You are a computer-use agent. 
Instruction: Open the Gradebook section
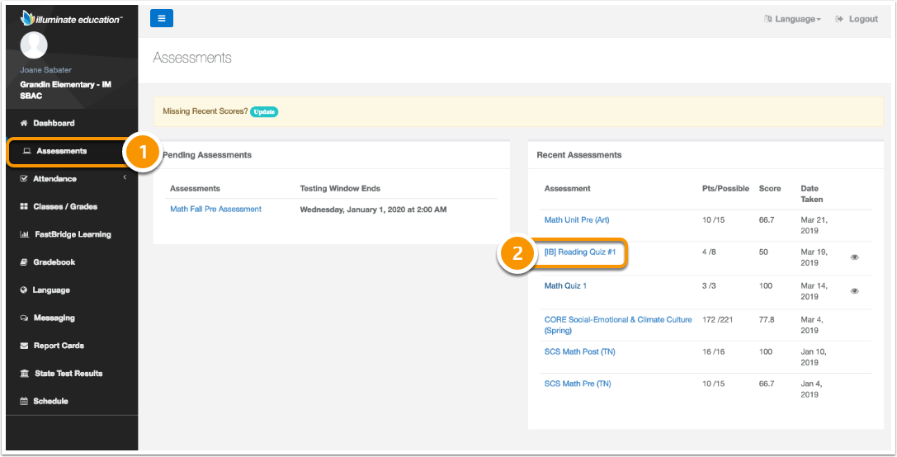pyautogui.click(x=54, y=262)
